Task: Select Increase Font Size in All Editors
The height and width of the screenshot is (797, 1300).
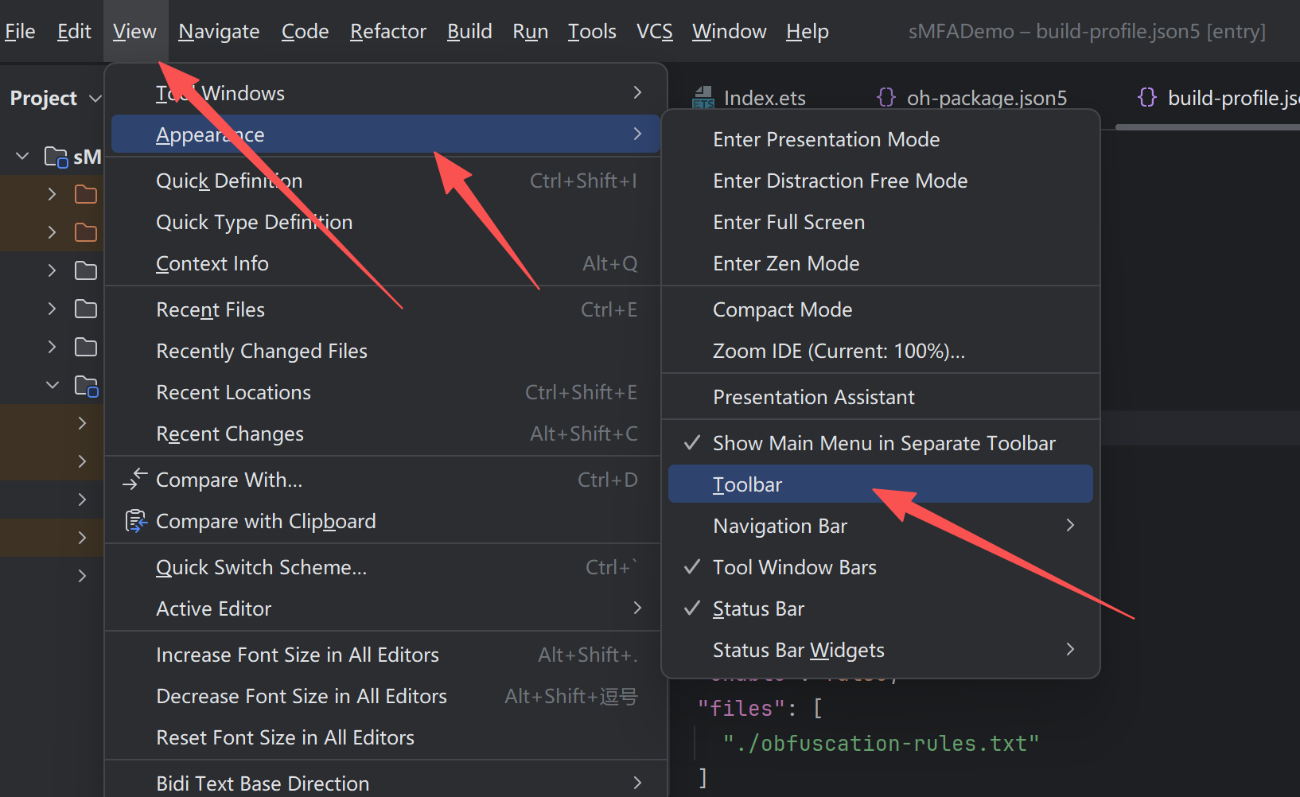Action: 386,655
